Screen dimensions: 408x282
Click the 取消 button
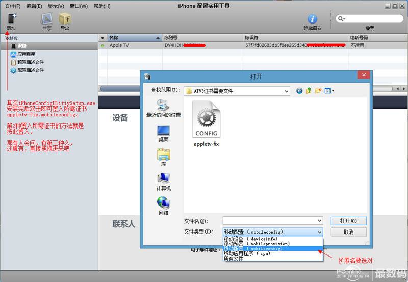[349, 232]
